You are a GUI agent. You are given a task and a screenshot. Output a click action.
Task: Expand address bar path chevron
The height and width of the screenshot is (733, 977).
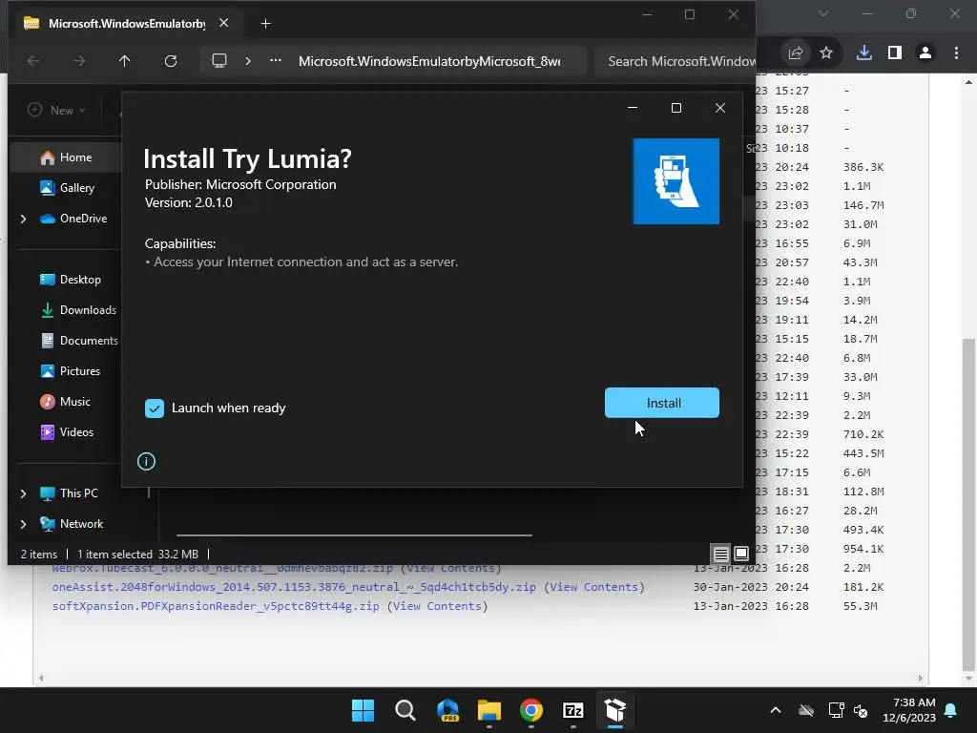(x=248, y=61)
